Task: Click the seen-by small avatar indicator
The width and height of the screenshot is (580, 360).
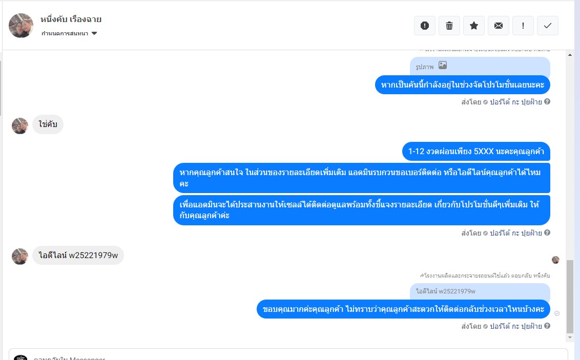Action: click(555, 260)
